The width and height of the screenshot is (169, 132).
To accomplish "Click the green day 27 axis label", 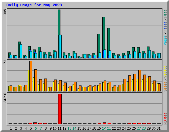I will [139, 128].
